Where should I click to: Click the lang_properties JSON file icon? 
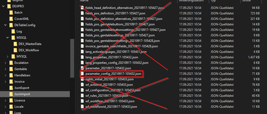[82, 57]
